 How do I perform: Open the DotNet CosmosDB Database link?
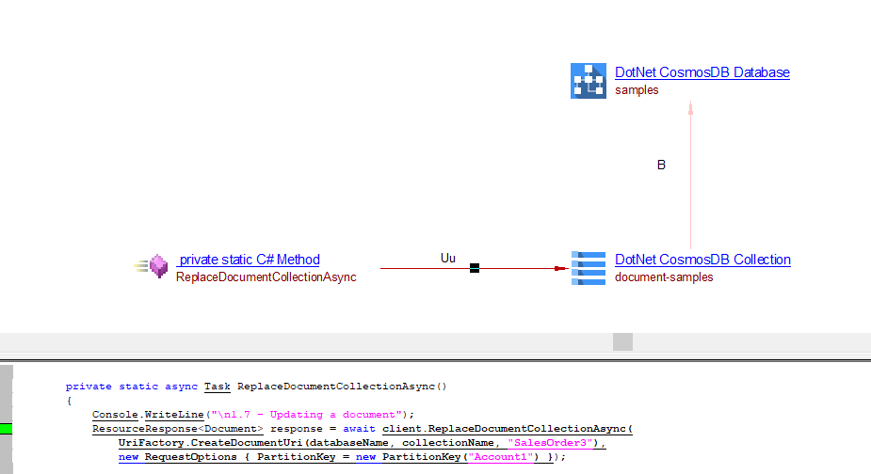[x=702, y=72]
